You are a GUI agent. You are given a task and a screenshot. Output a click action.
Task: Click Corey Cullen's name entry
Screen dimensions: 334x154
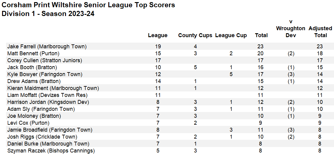44,60
